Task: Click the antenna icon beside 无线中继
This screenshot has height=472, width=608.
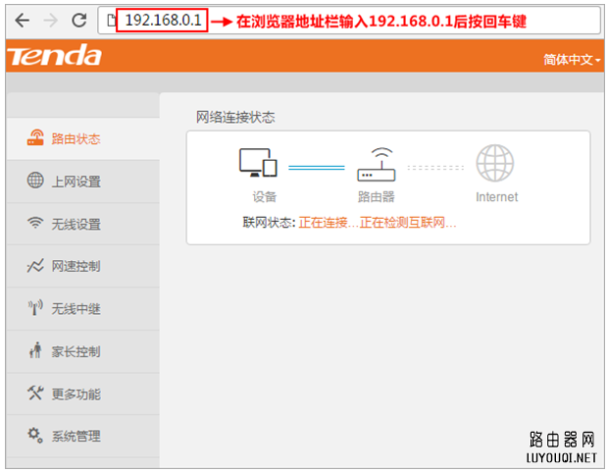Action: (x=35, y=309)
